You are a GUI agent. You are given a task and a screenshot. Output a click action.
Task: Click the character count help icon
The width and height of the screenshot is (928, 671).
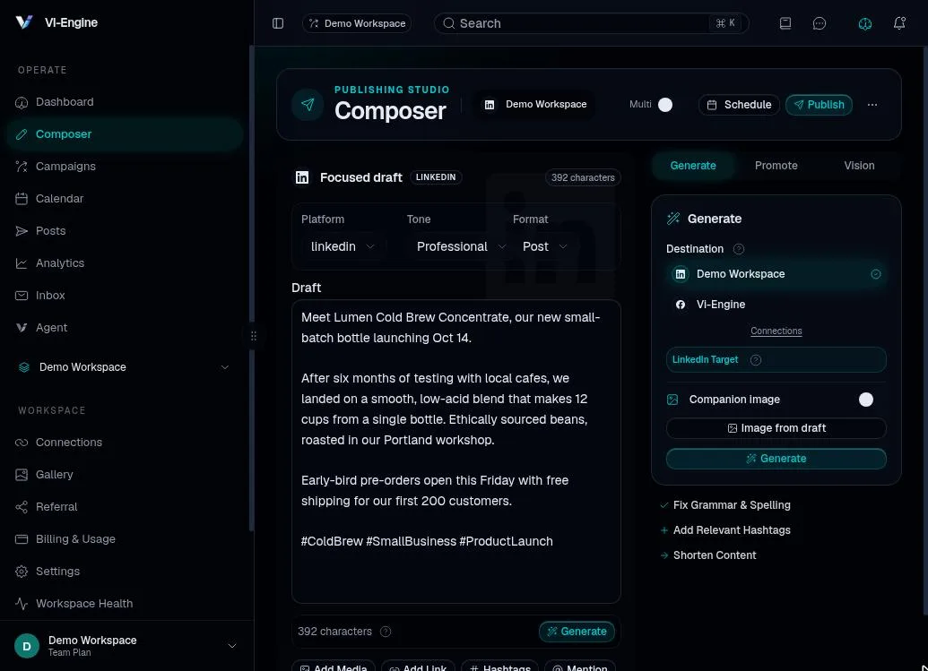point(386,632)
